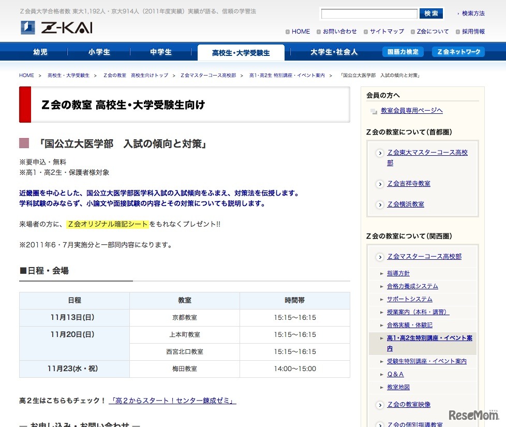This screenshot has height=427, width=506.
Task: Click the search text input field
Action: tap(369, 14)
